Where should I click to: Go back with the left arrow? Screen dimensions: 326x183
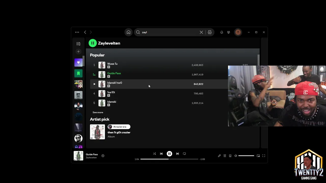tap(85, 32)
